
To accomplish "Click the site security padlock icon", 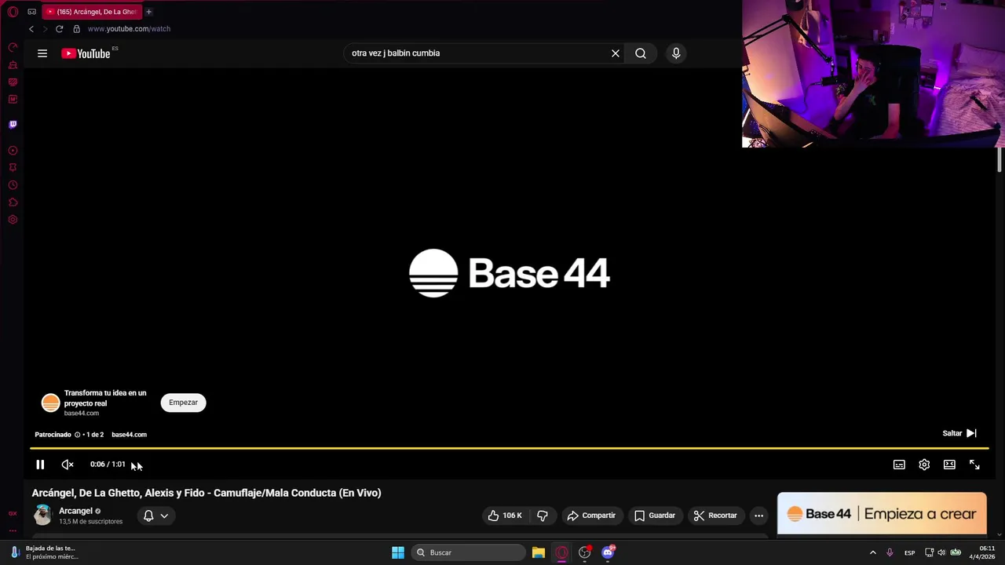I will [x=76, y=29].
